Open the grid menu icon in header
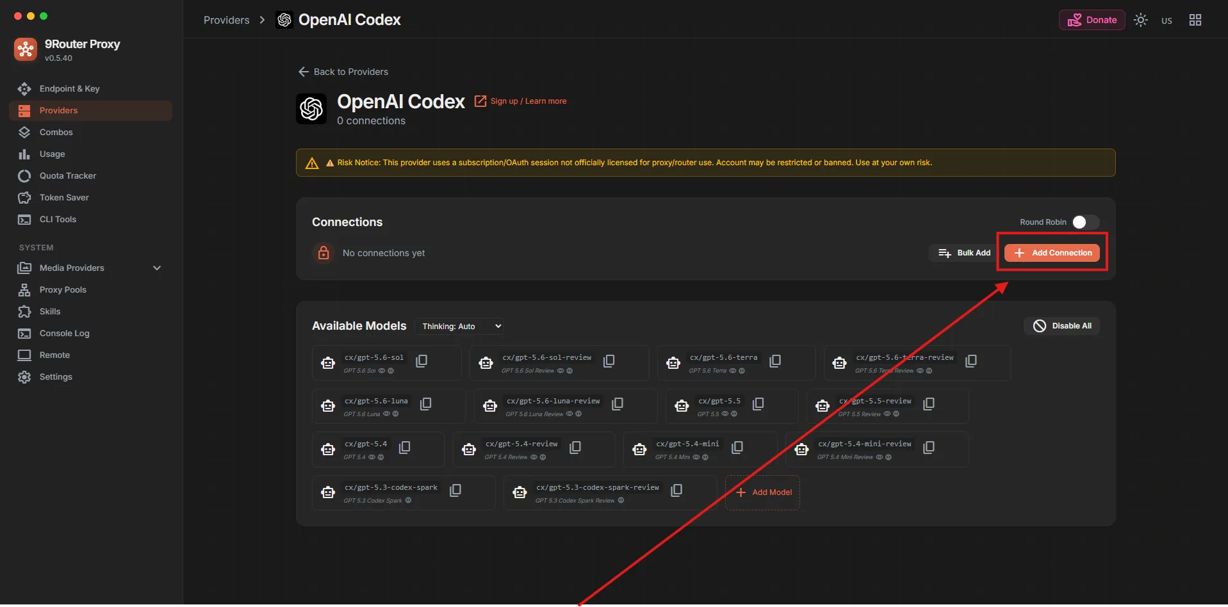1228x607 pixels. tap(1195, 20)
